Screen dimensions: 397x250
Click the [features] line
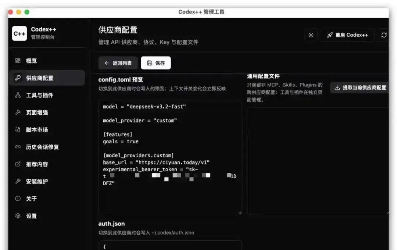click(118, 135)
